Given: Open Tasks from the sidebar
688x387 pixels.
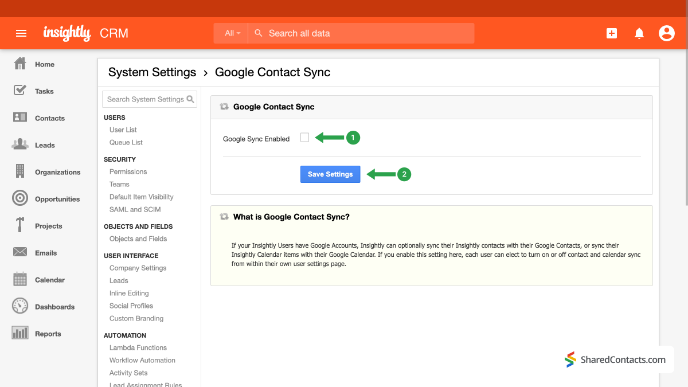Looking at the screenshot, I should 44,91.
